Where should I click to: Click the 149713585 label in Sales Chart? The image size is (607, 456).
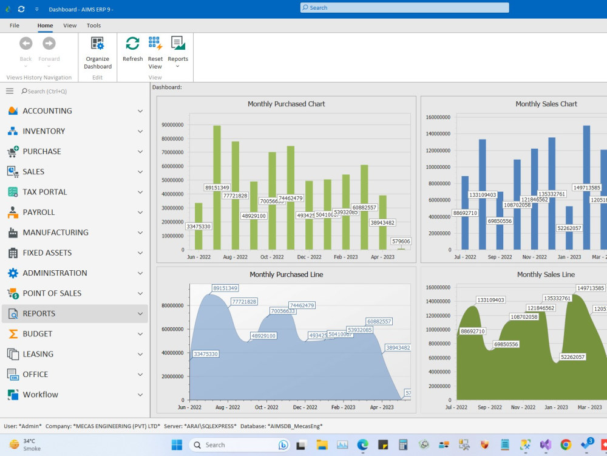(587, 188)
